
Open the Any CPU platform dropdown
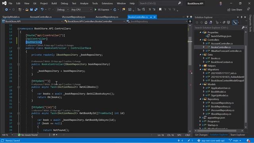[81, 10]
